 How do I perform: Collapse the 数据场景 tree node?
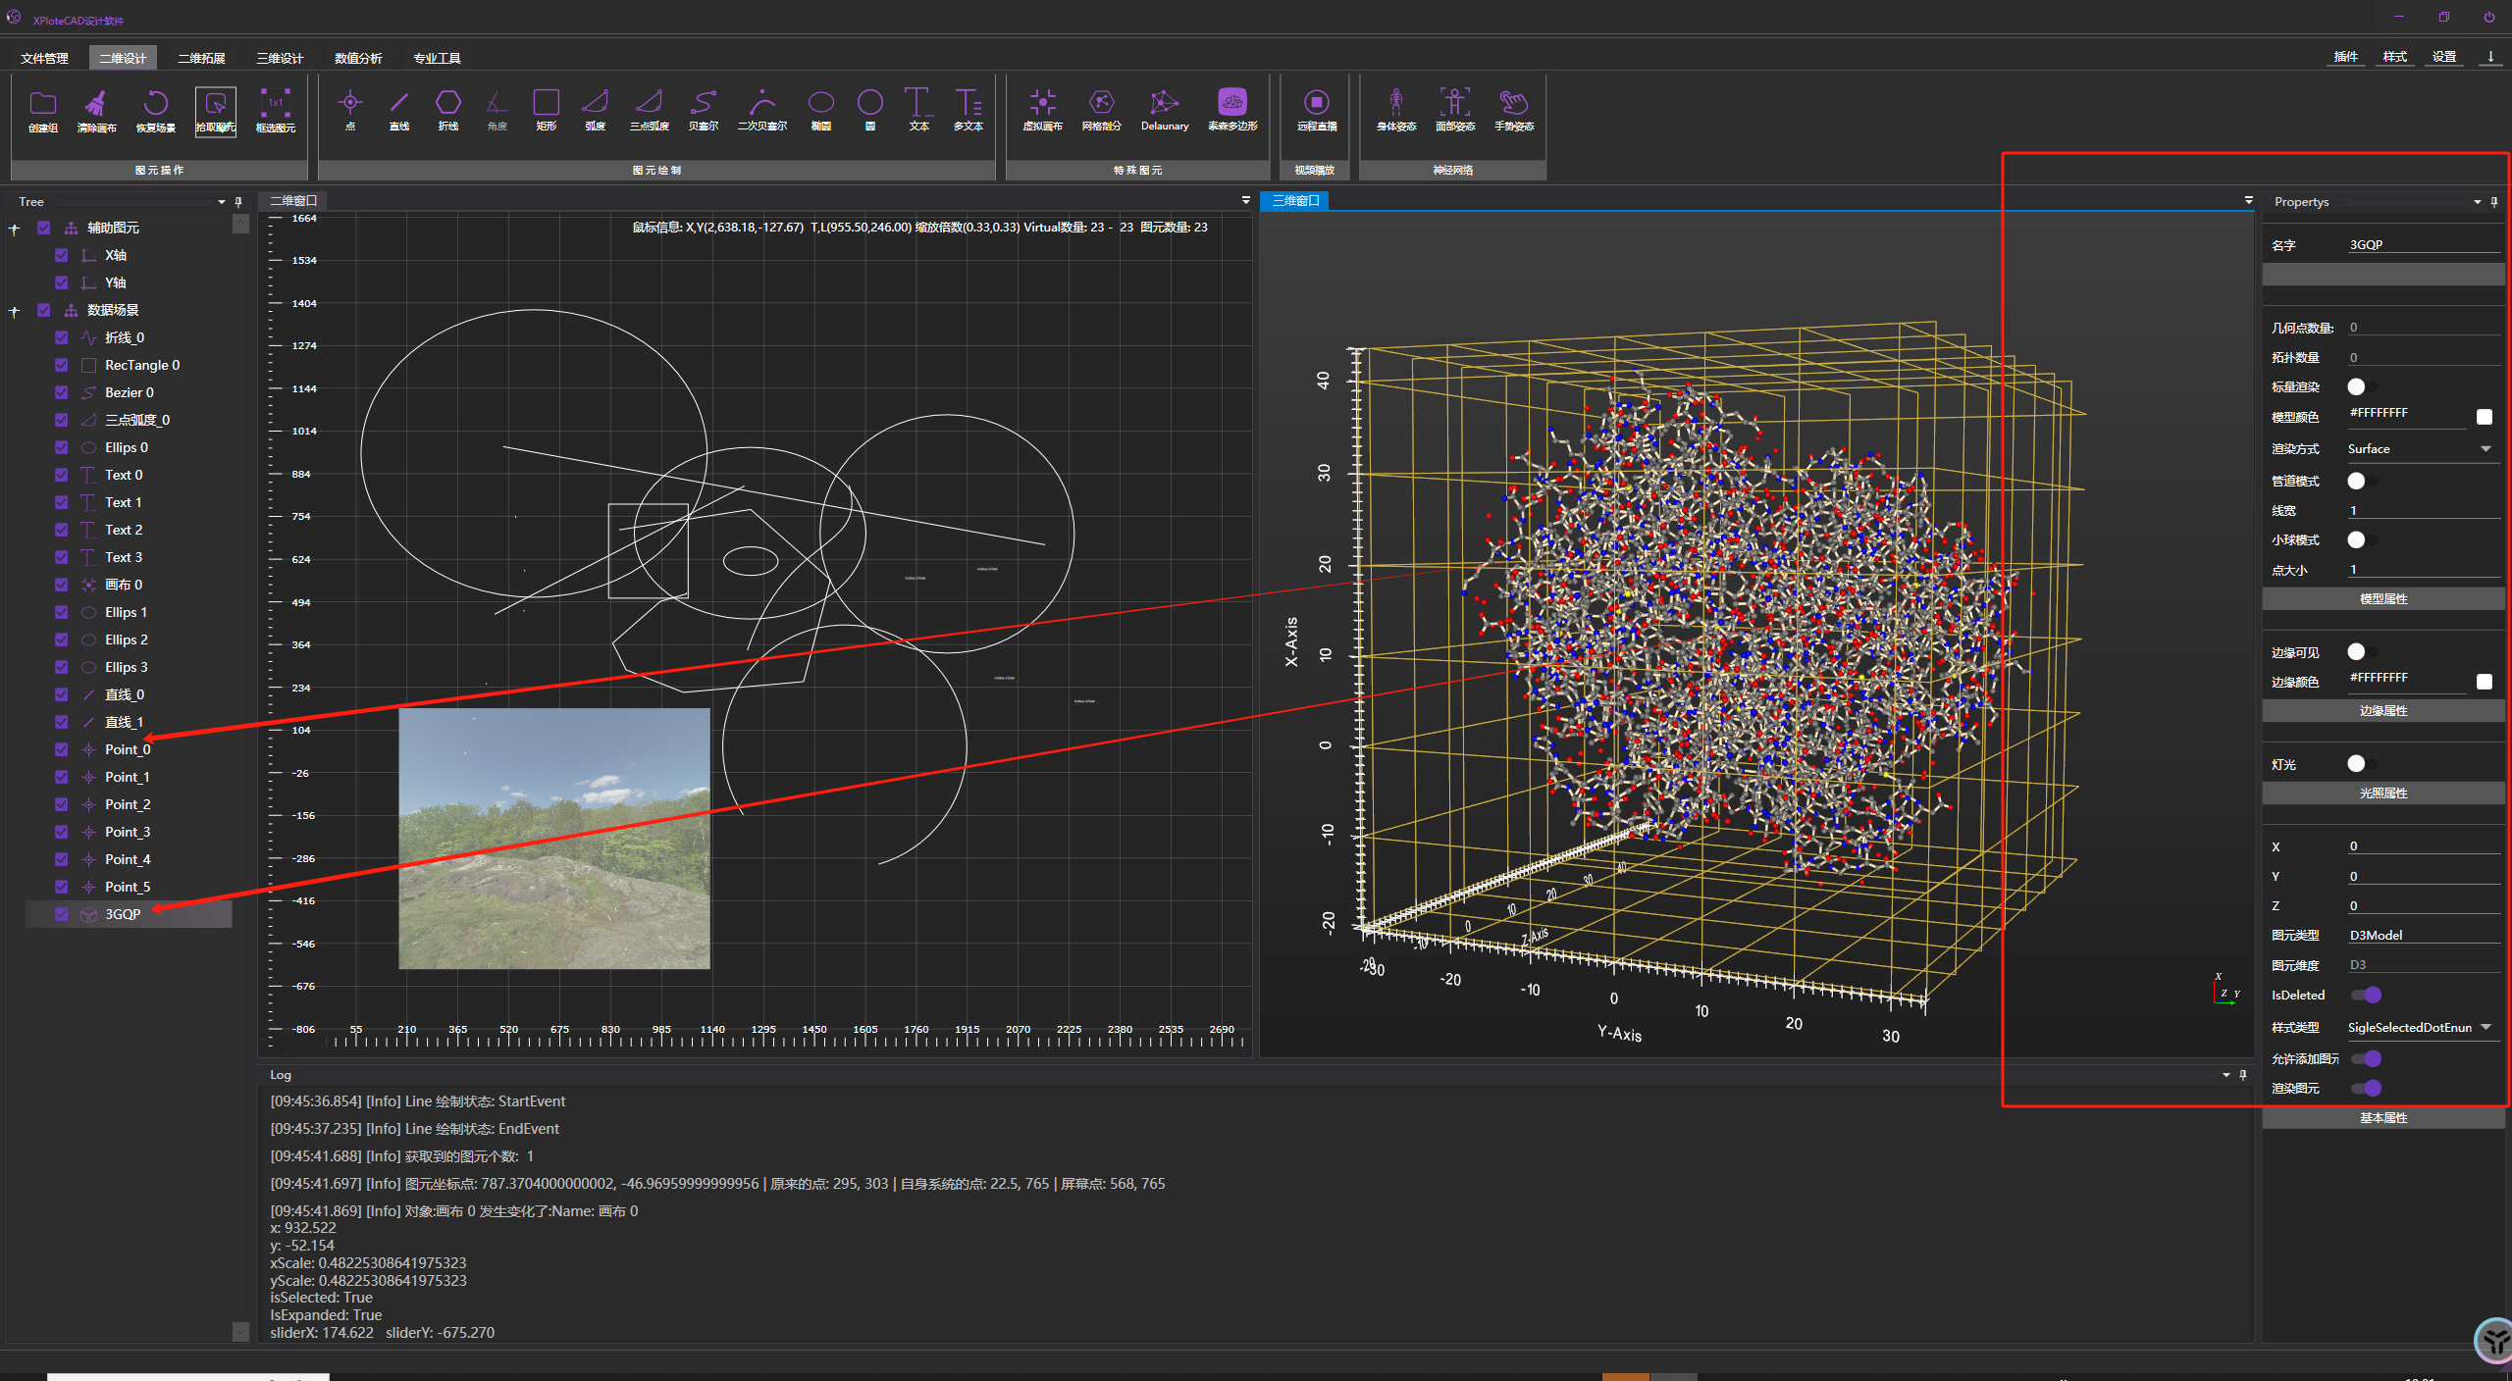[15, 311]
